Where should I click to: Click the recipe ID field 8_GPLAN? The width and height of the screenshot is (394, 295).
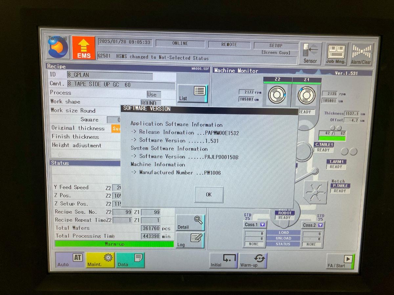(110, 75)
